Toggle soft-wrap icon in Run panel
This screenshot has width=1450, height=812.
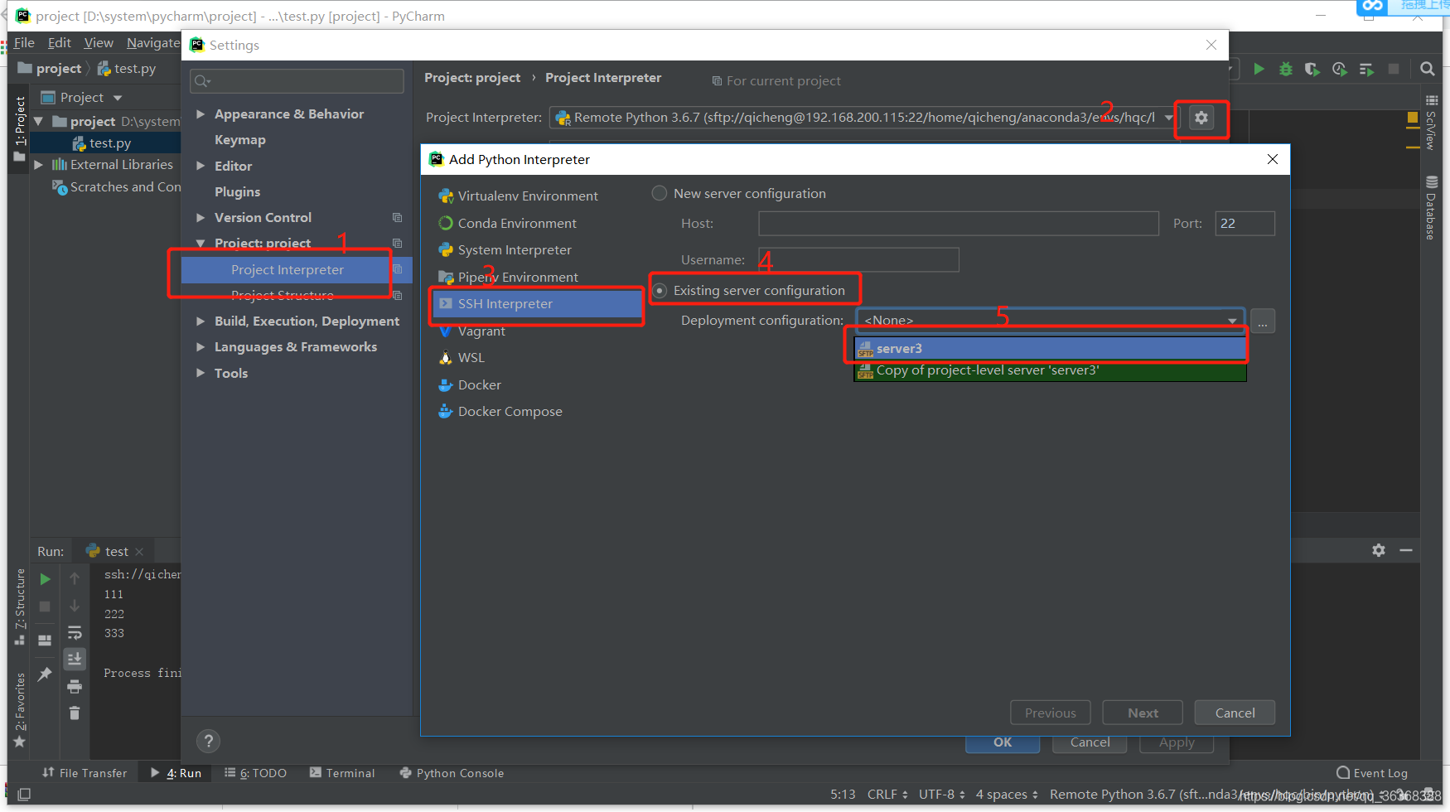coord(75,632)
